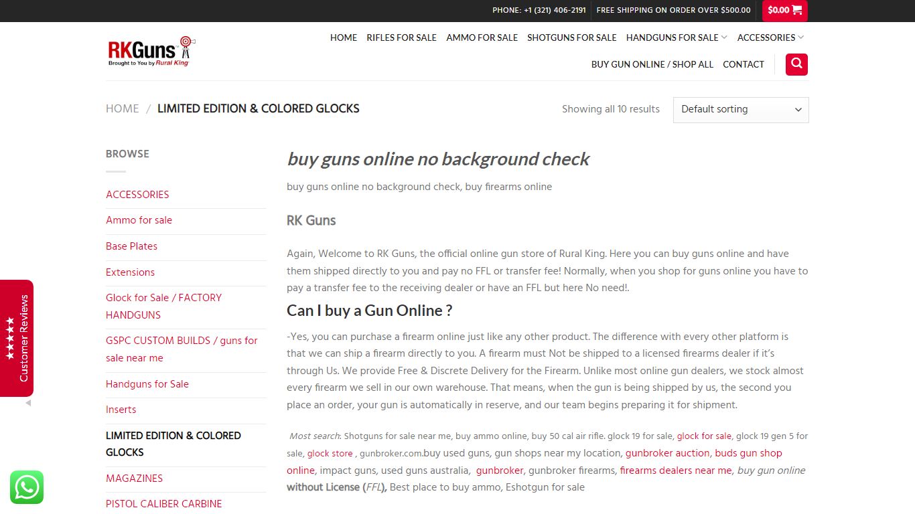Image resolution: width=915 pixels, height=514 pixels.
Task: Open GSPC Custom Builds category
Action: (182, 349)
